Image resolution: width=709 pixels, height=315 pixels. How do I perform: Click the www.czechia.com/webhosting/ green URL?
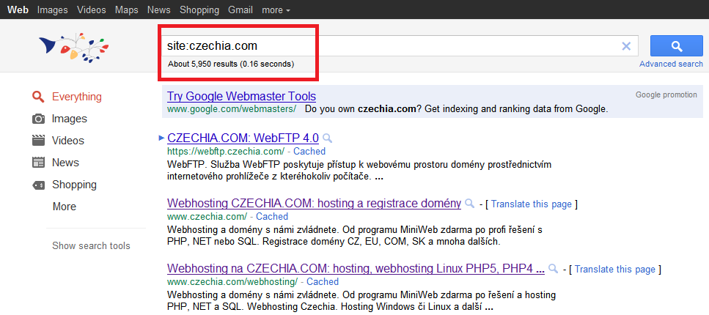point(232,281)
